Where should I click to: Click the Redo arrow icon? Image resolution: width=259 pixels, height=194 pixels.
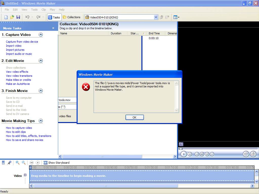tap(38, 17)
